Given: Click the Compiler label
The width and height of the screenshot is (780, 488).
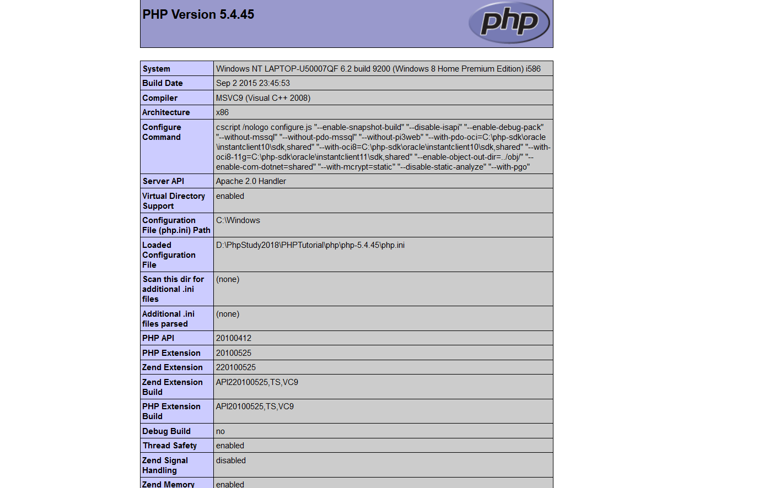Looking at the screenshot, I should (160, 98).
